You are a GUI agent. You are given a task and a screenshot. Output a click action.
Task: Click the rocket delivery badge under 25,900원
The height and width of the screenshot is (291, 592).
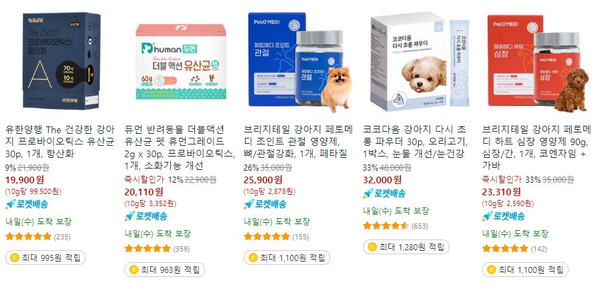pyautogui.click(x=265, y=204)
